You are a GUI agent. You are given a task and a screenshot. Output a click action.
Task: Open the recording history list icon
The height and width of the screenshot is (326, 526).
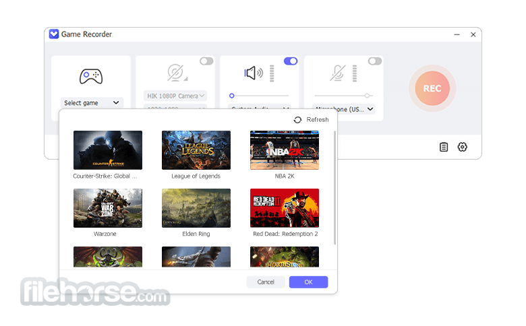click(x=444, y=147)
